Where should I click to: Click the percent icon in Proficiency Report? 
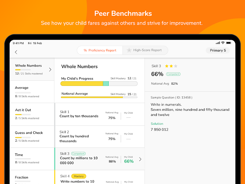85,50
